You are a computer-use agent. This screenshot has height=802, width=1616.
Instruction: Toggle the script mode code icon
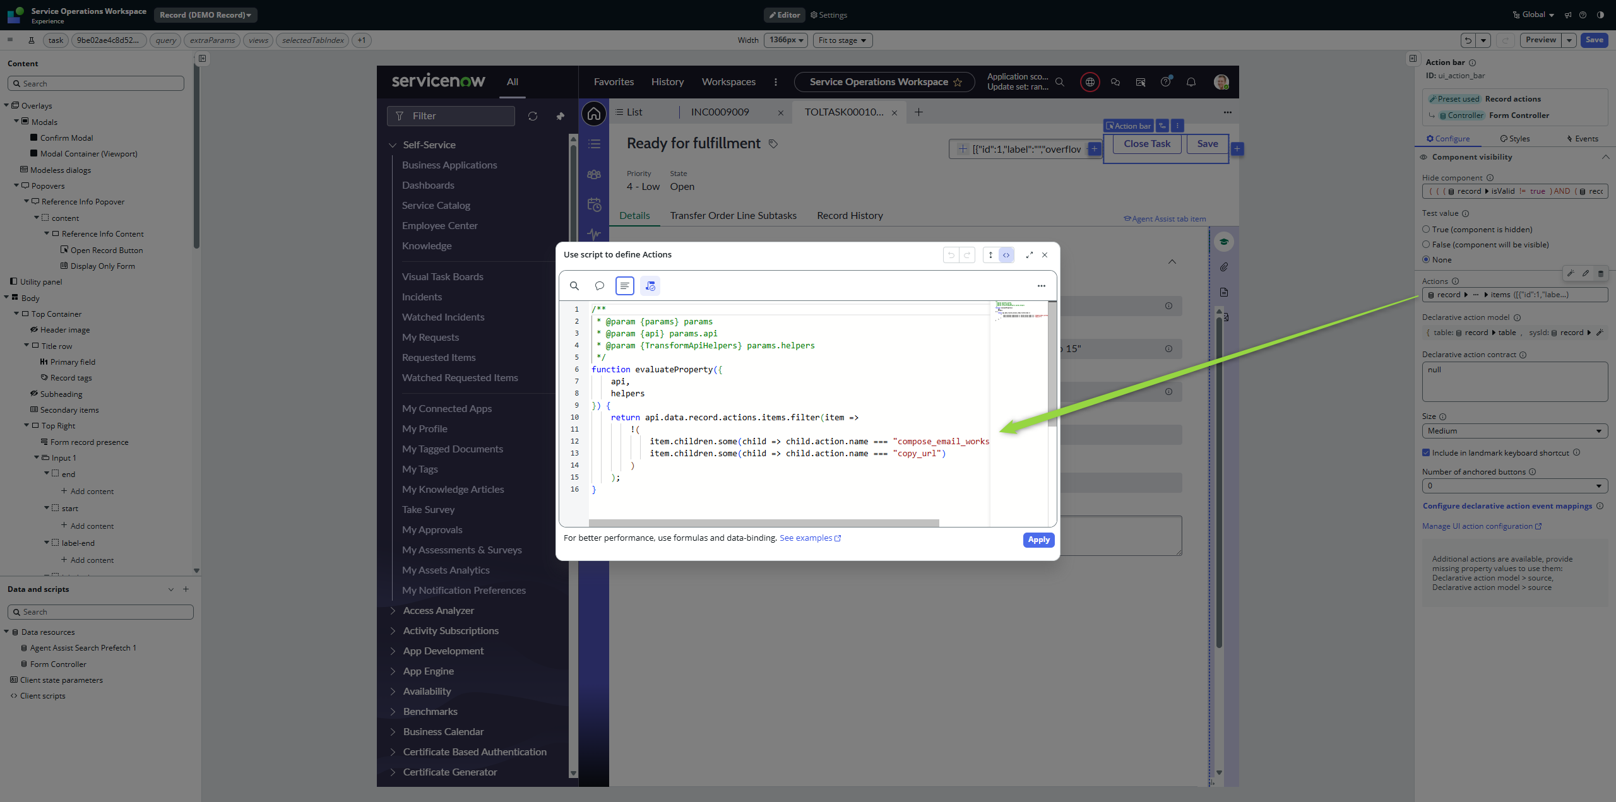click(1006, 255)
